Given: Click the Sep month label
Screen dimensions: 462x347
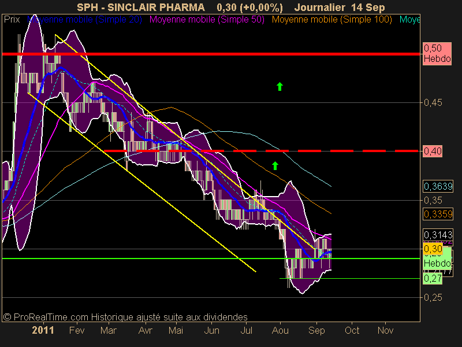Looking at the screenshot, I should click(316, 330).
